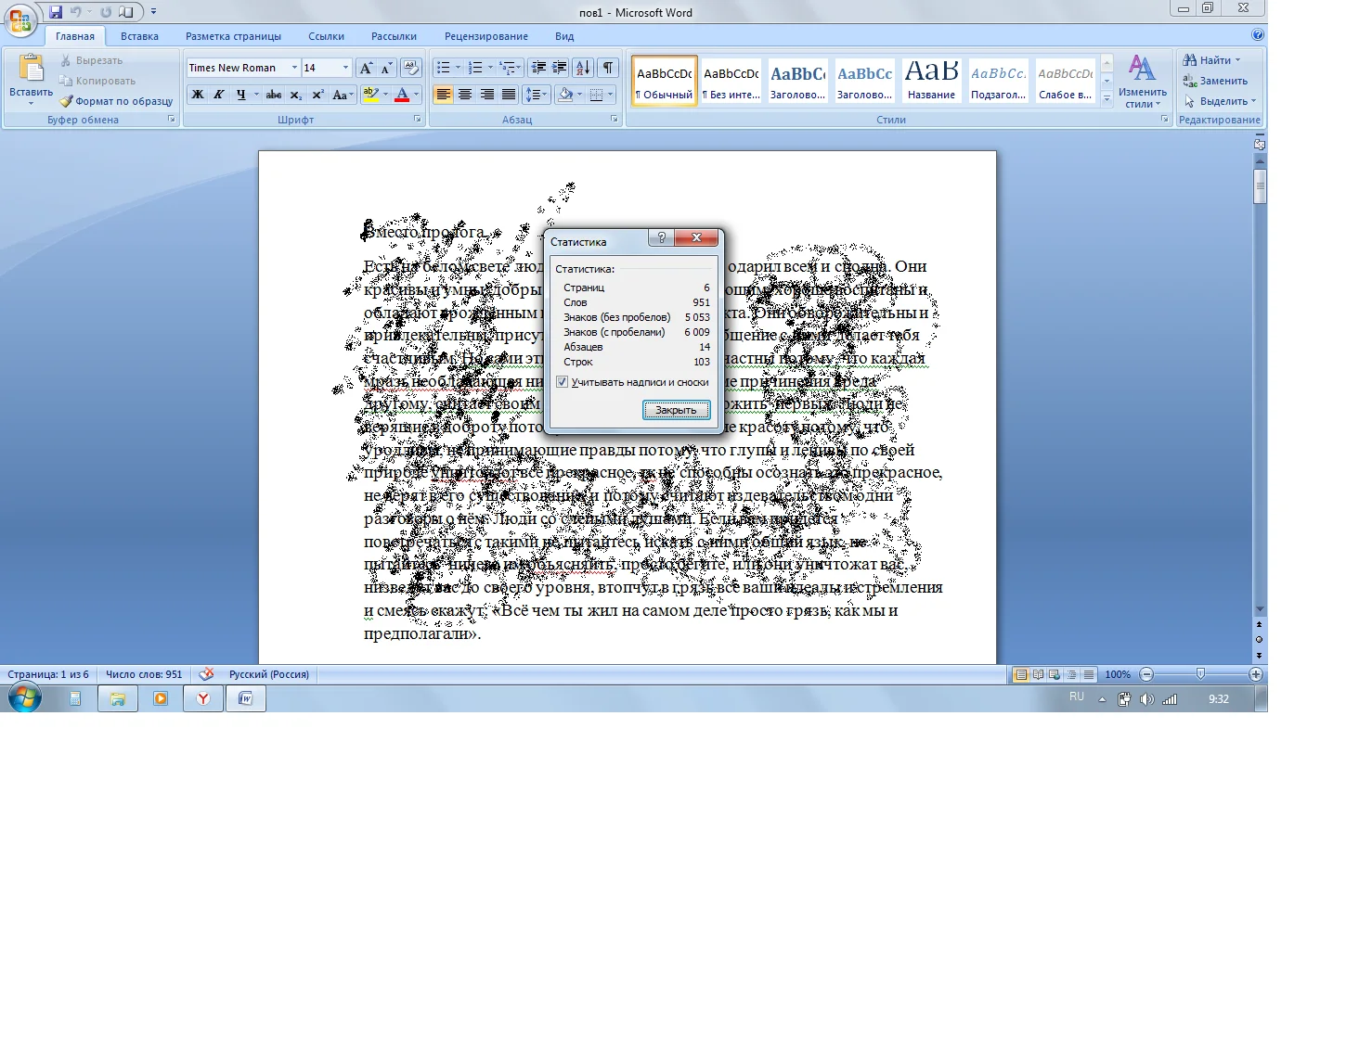Image resolution: width=1359 pixels, height=1061 pixels.
Task: Clear formatting with the eraser icon
Action: [x=411, y=68]
